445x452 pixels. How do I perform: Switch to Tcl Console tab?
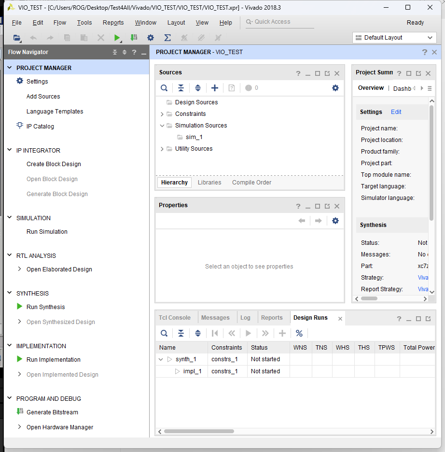[x=175, y=318]
